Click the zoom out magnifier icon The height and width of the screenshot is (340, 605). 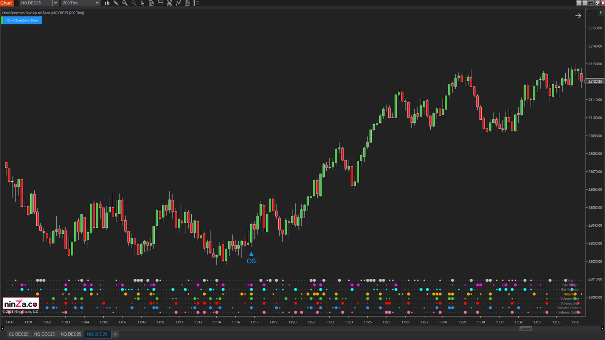pos(133,3)
